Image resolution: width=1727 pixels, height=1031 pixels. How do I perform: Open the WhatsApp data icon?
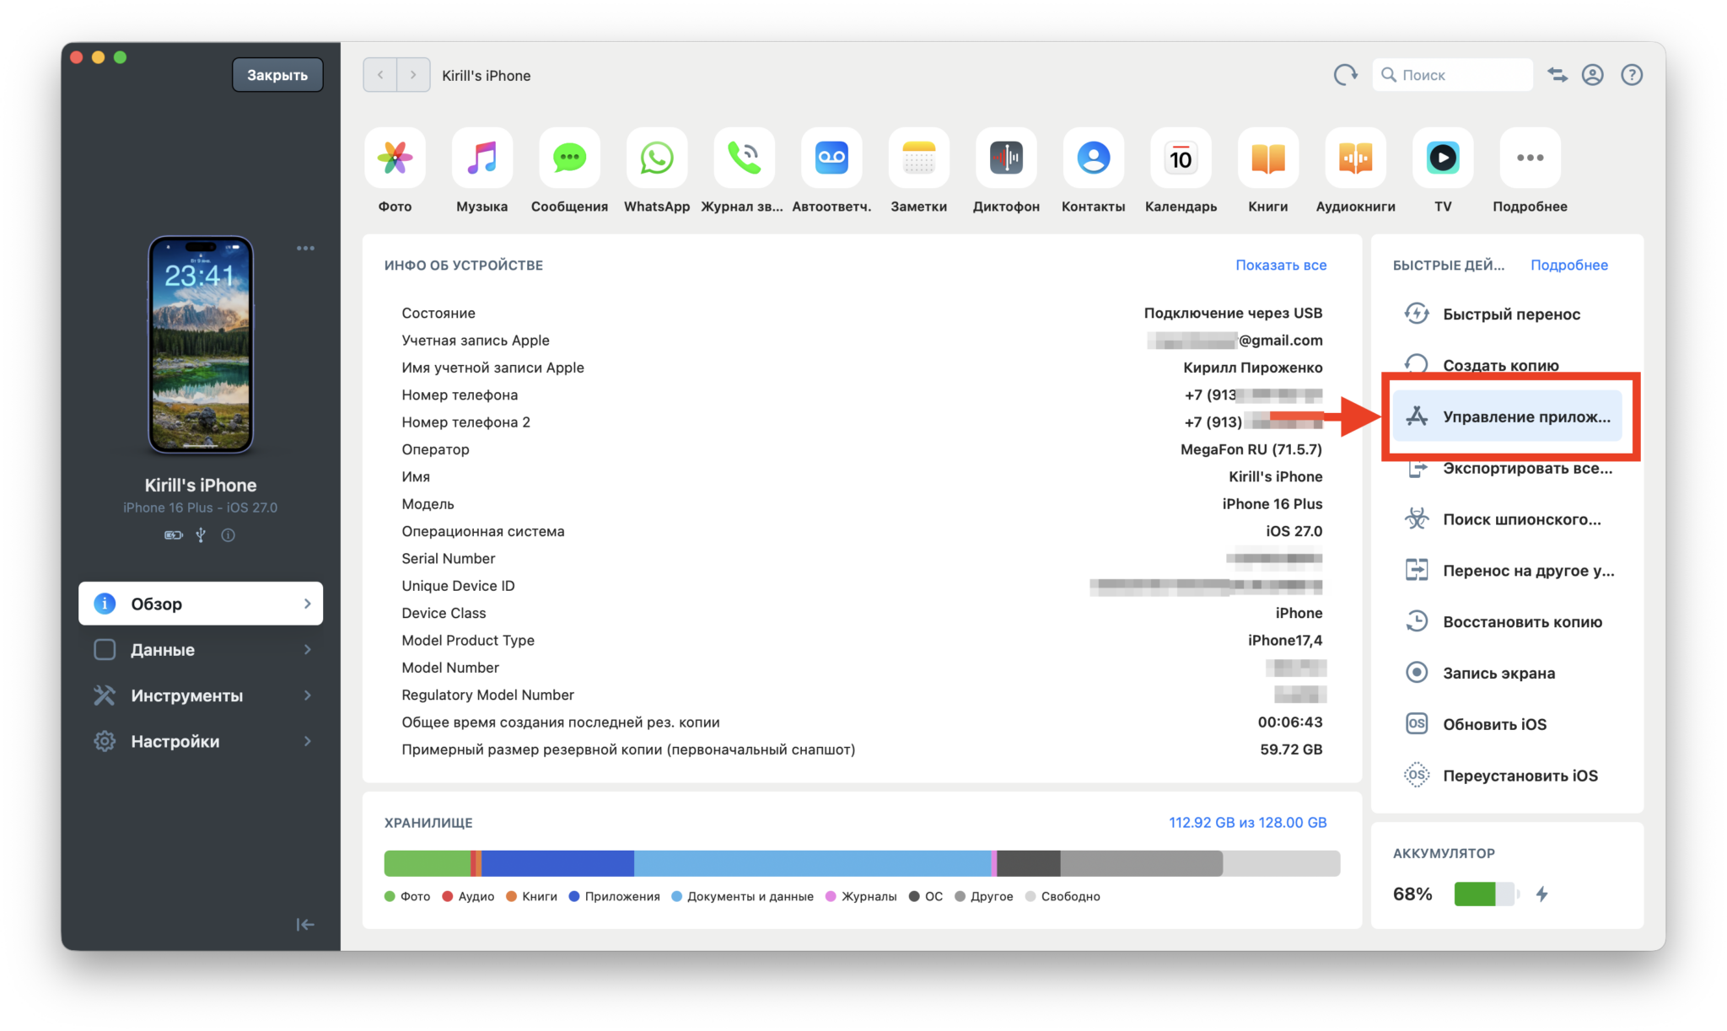[656, 158]
